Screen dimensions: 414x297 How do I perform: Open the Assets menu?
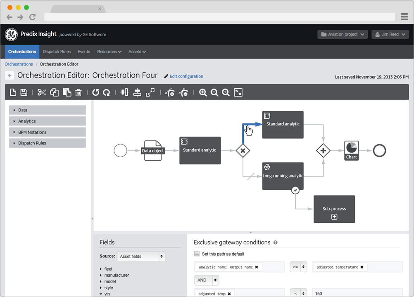pyautogui.click(x=137, y=52)
